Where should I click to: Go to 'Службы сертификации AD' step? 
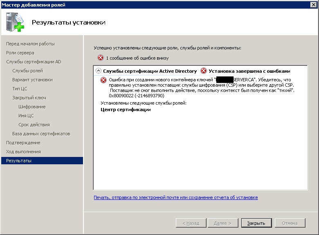click(34, 62)
